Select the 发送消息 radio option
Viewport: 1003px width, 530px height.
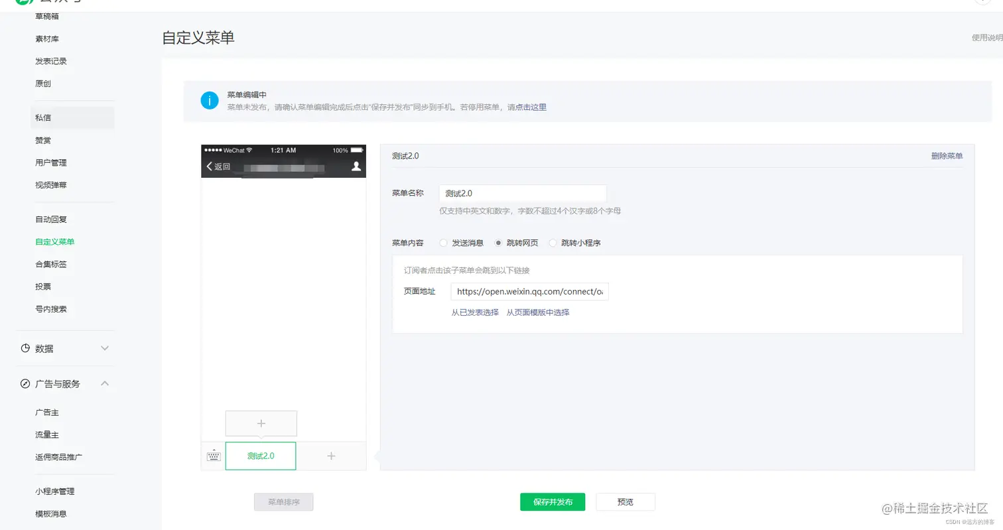pyautogui.click(x=443, y=242)
